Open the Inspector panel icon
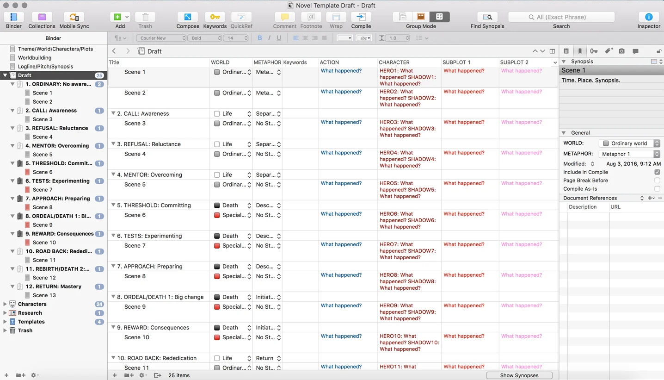 click(x=649, y=17)
